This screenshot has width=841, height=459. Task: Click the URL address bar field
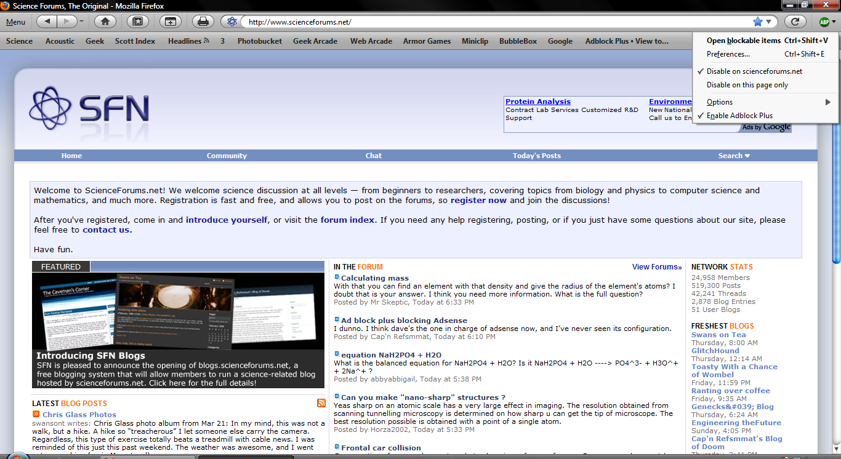tap(493, 22)
